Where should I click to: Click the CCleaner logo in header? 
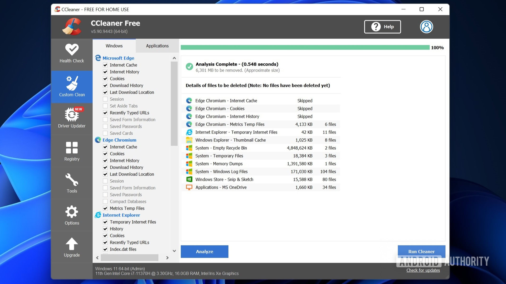[x=72, y=27]
